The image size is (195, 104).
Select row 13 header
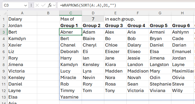[x=4, y=97]
